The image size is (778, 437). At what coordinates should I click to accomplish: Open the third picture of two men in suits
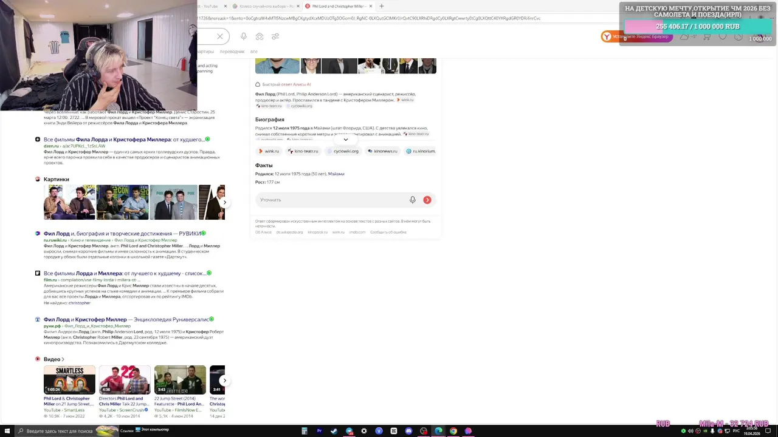tap(173, 202)
